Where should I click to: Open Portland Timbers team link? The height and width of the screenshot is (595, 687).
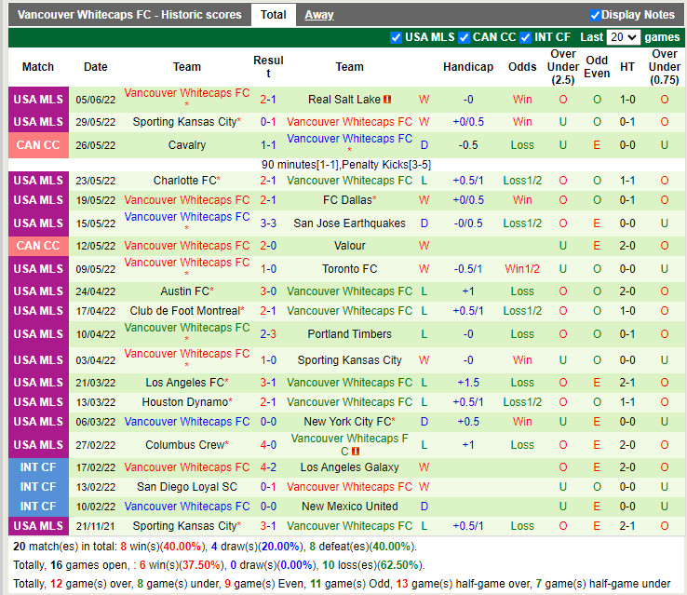click(349, 334)
